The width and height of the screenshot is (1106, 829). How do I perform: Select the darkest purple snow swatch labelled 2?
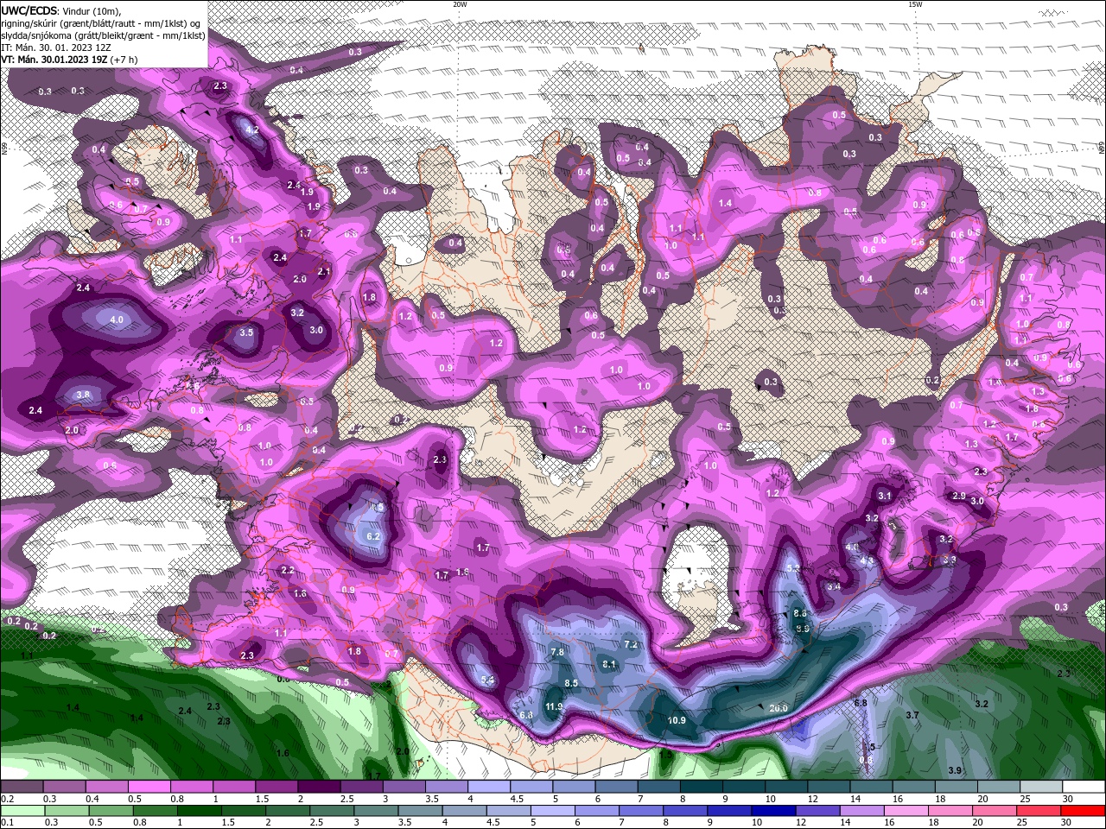pyautogui.click(x=318, y=787)
